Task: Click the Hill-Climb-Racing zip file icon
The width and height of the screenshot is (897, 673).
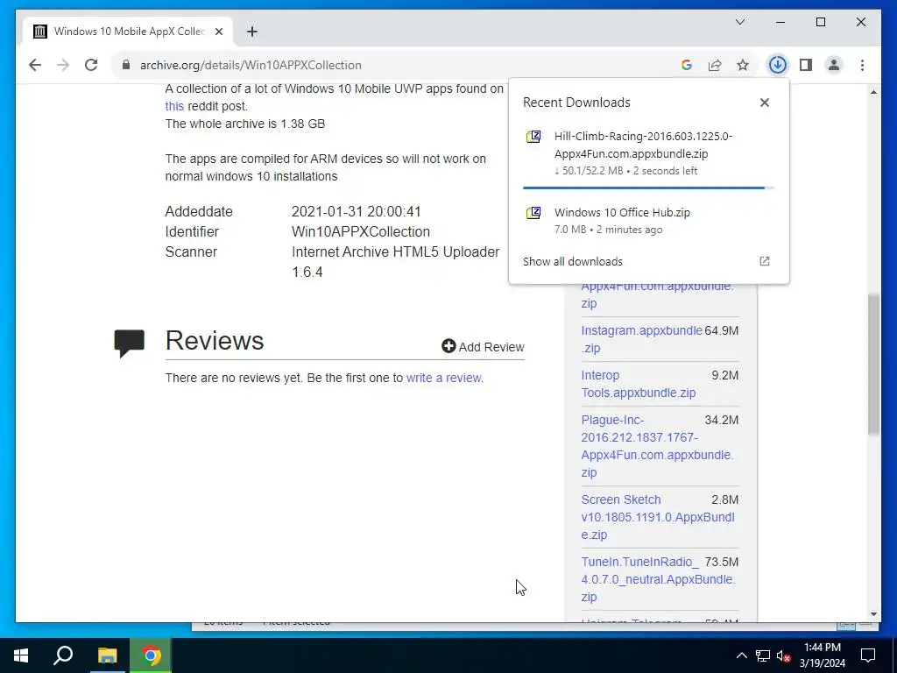Action: pyautogui.click(x=533, y=137)
